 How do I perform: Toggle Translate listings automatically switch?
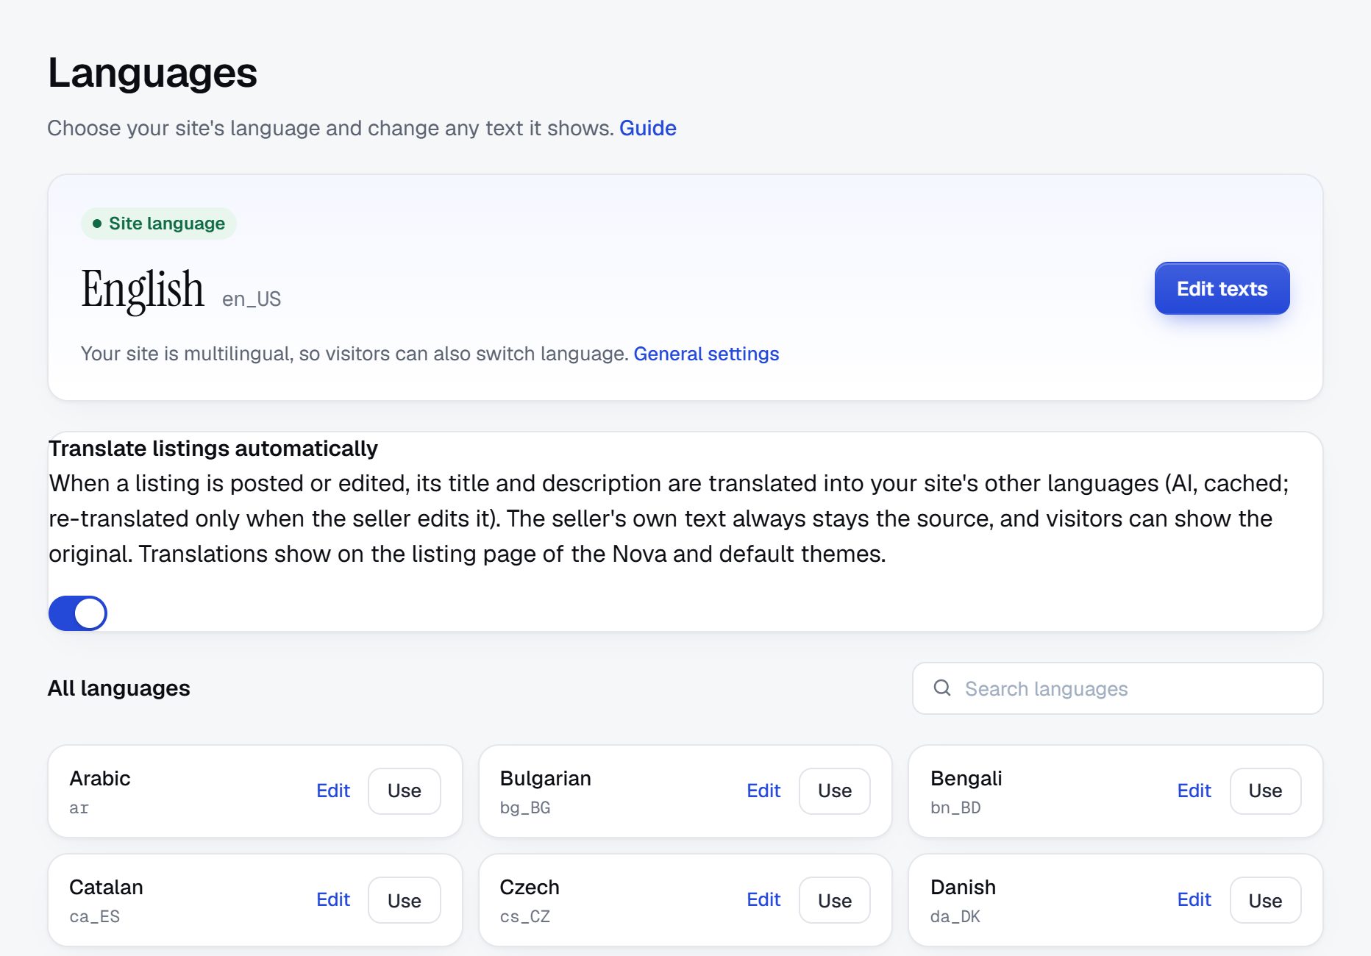coord(78,613)
